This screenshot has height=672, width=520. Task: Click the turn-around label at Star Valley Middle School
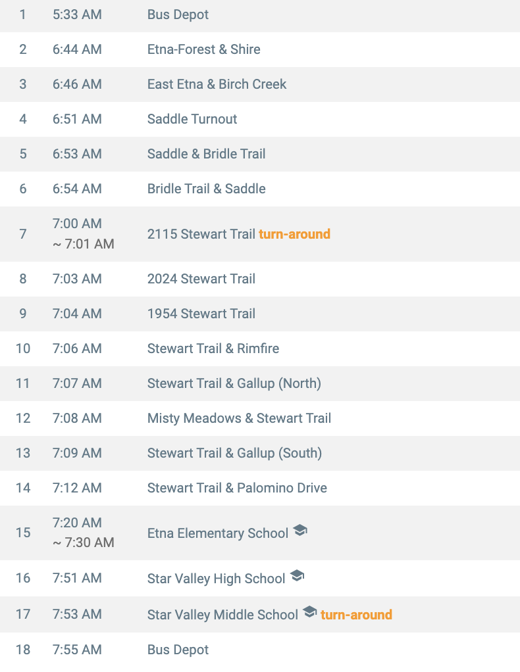click(356, 615)
